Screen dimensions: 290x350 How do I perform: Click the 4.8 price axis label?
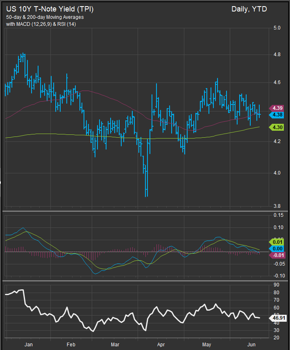click(277, 55)
